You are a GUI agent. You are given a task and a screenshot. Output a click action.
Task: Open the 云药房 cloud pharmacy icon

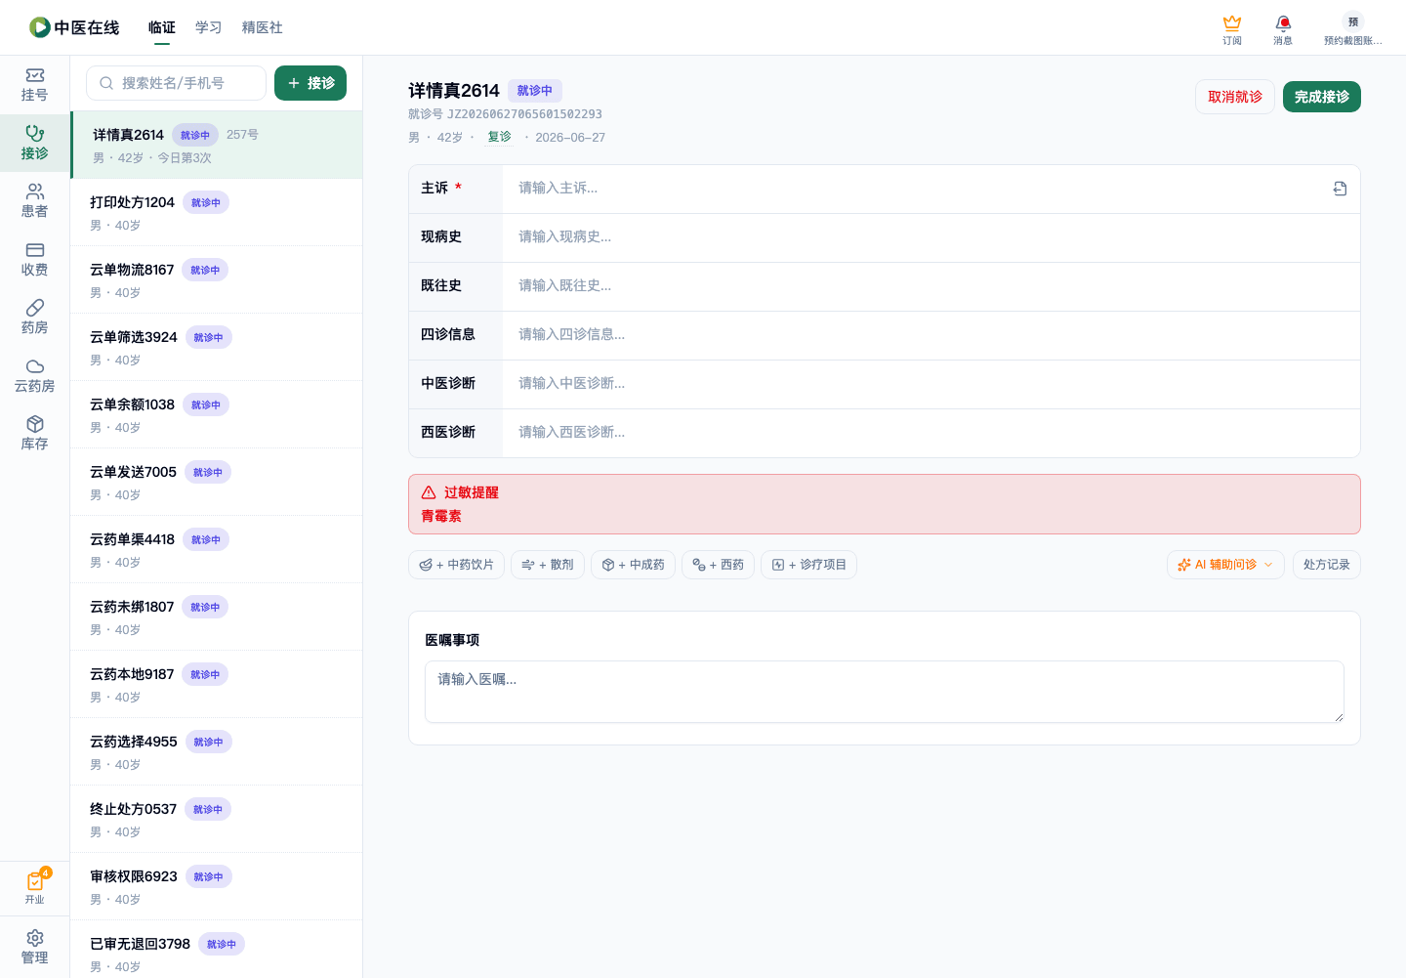tap(34, 375)
